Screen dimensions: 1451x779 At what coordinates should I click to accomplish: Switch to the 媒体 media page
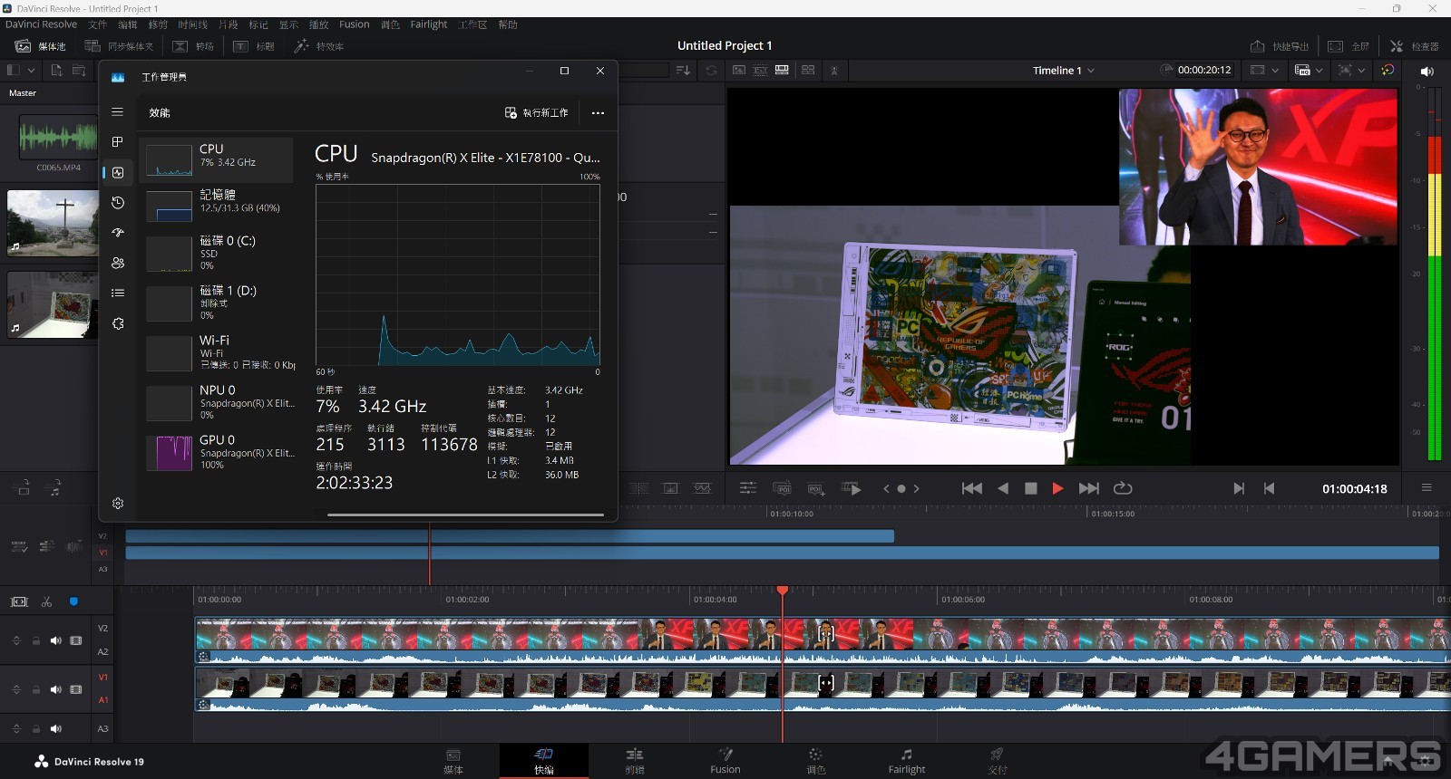[453, 761]
